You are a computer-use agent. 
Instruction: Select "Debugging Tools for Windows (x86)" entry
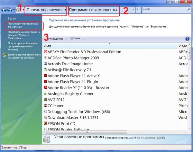coord(79,112)
